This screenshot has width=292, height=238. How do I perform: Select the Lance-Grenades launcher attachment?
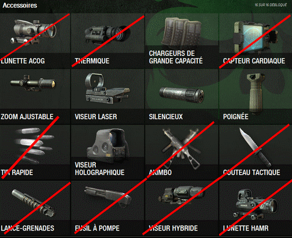[33, 203]
